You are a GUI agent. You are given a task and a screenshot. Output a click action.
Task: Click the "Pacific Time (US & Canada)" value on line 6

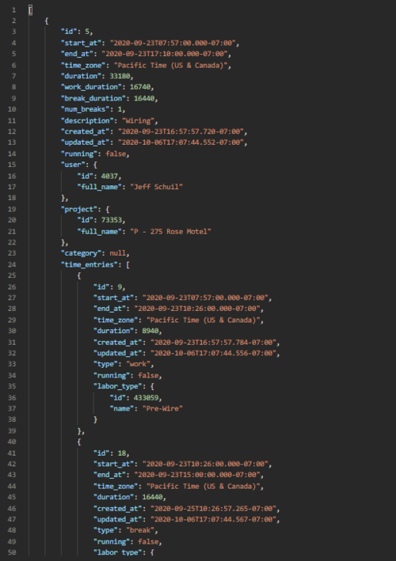coord(171,65)
